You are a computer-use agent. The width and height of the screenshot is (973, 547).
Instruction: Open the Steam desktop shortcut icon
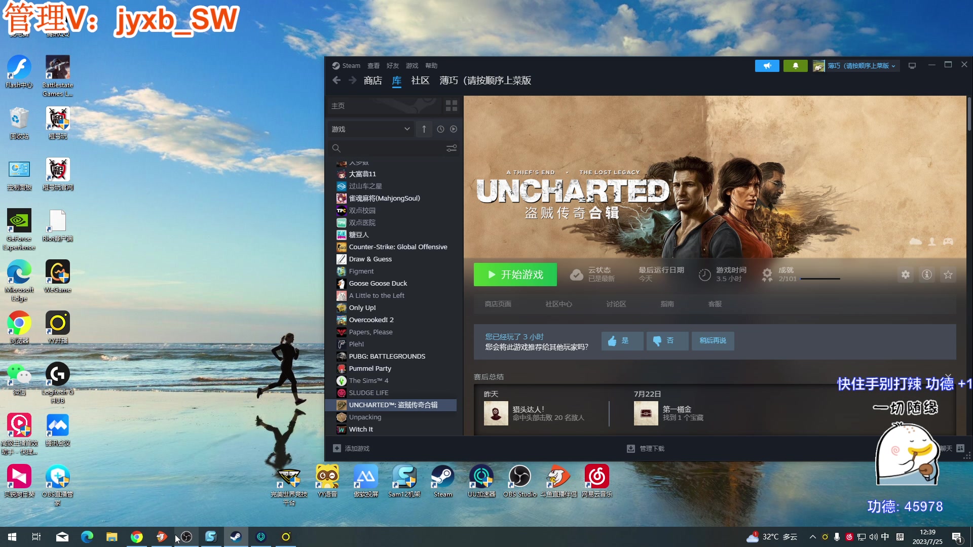pyautogui.click(x=443, y=481)
